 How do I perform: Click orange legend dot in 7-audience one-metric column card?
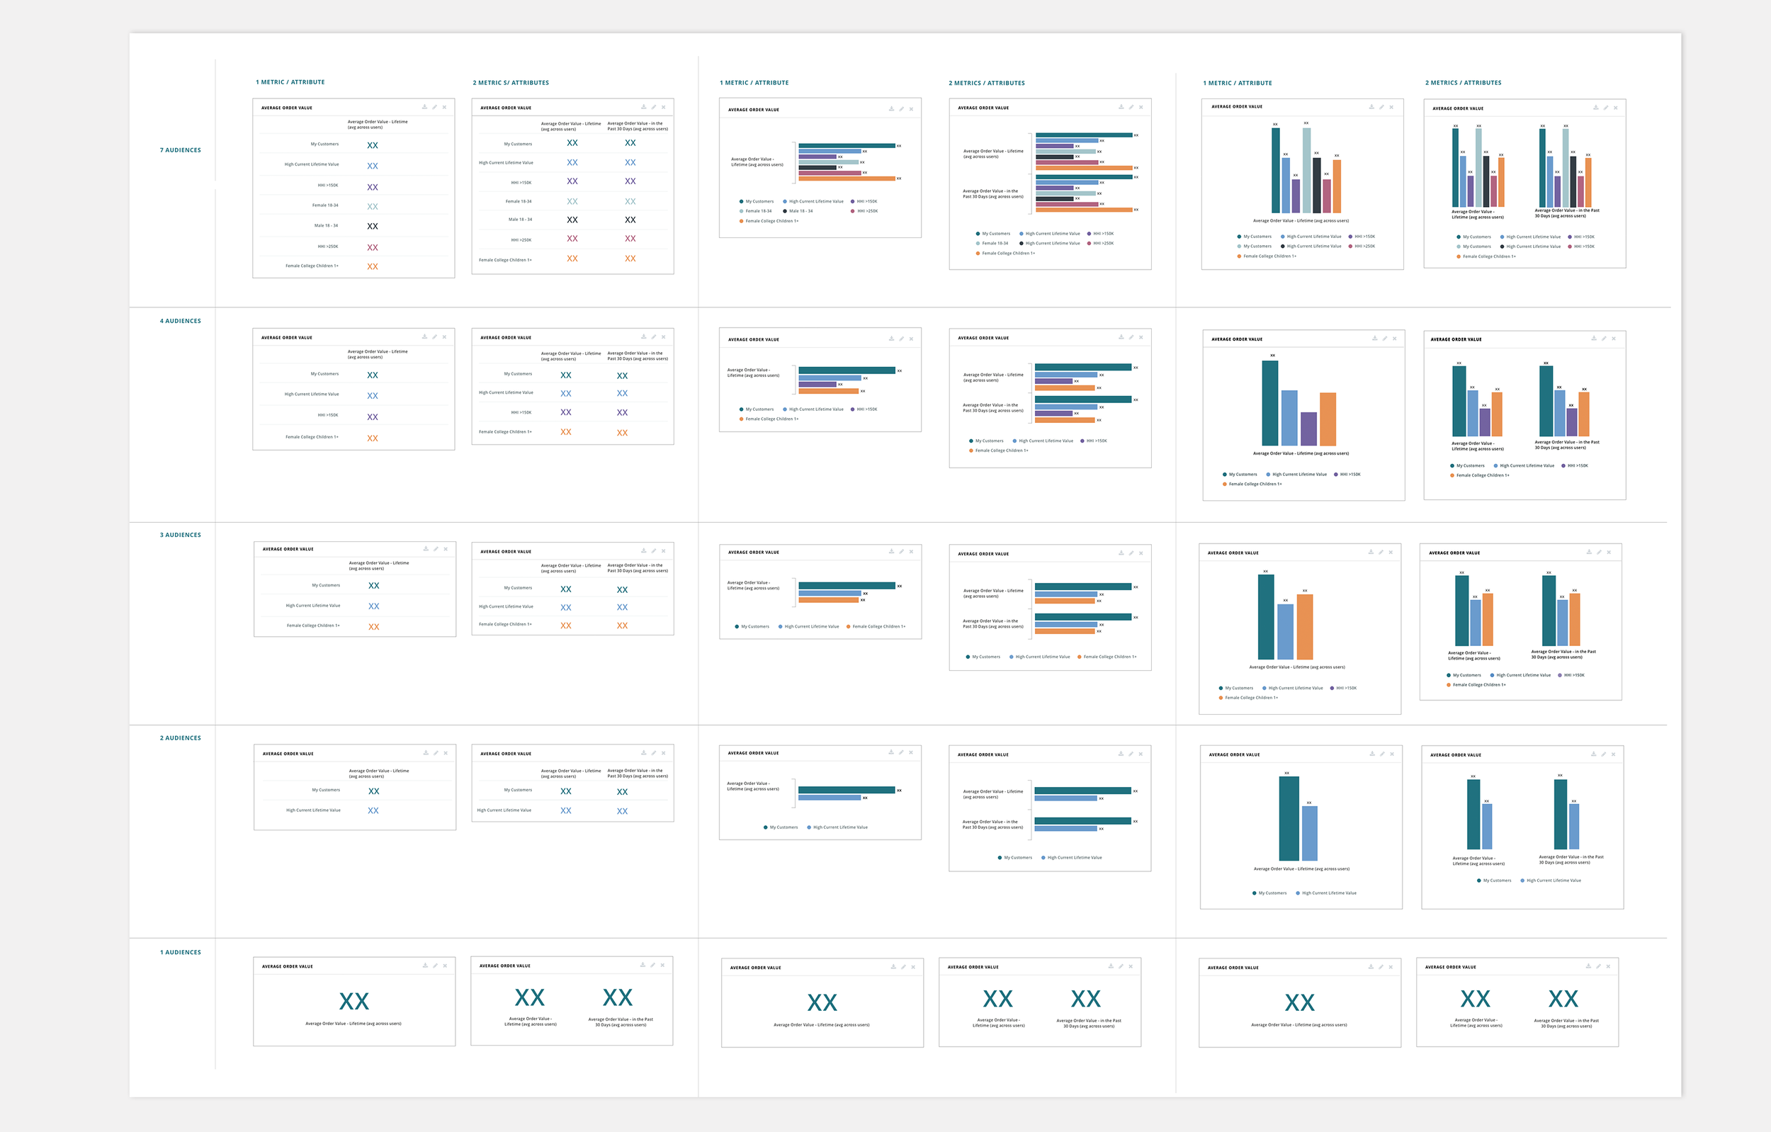[x=1239, y=256]
